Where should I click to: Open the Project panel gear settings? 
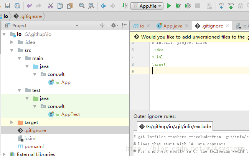(115, 26)
